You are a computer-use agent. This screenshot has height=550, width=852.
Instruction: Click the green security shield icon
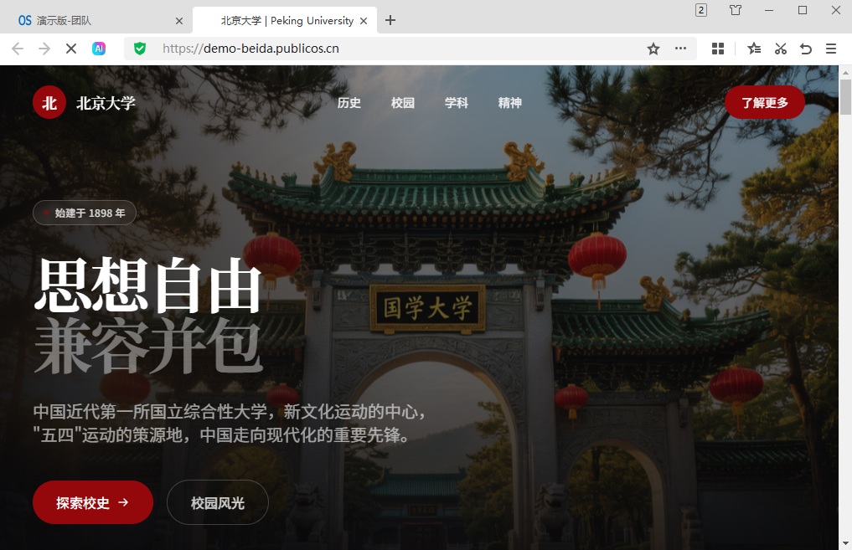pos(140,49)
